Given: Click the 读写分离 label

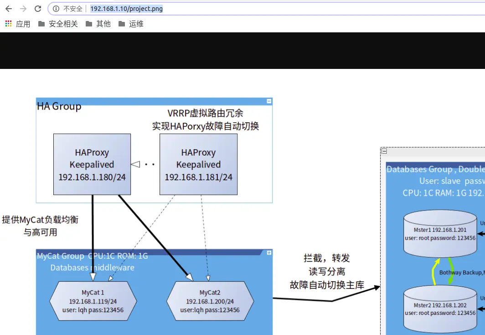Looking at the screenshot, I should click(x=327, y=272).
